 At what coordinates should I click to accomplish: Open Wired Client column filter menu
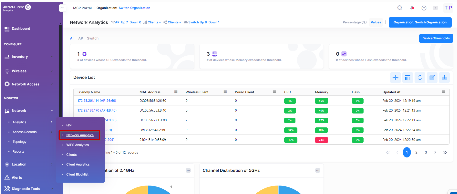coord(274,92)
